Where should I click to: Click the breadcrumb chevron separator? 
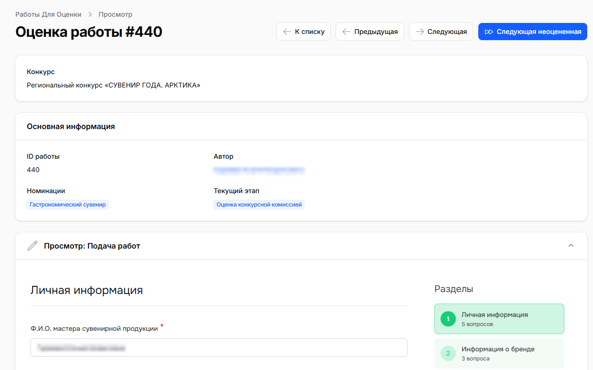click(90, 14)
